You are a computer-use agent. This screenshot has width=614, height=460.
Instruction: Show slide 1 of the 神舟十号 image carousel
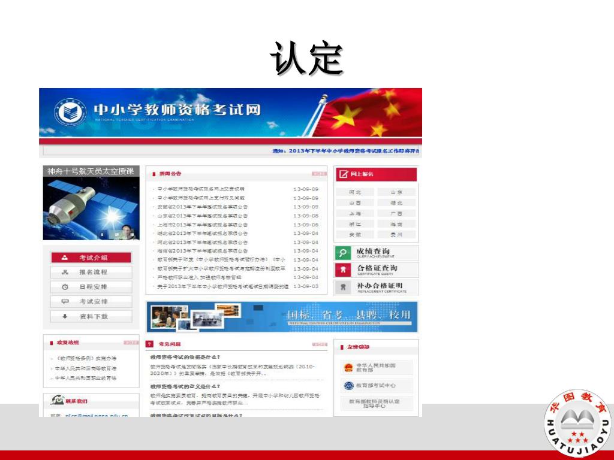point(102,235)
